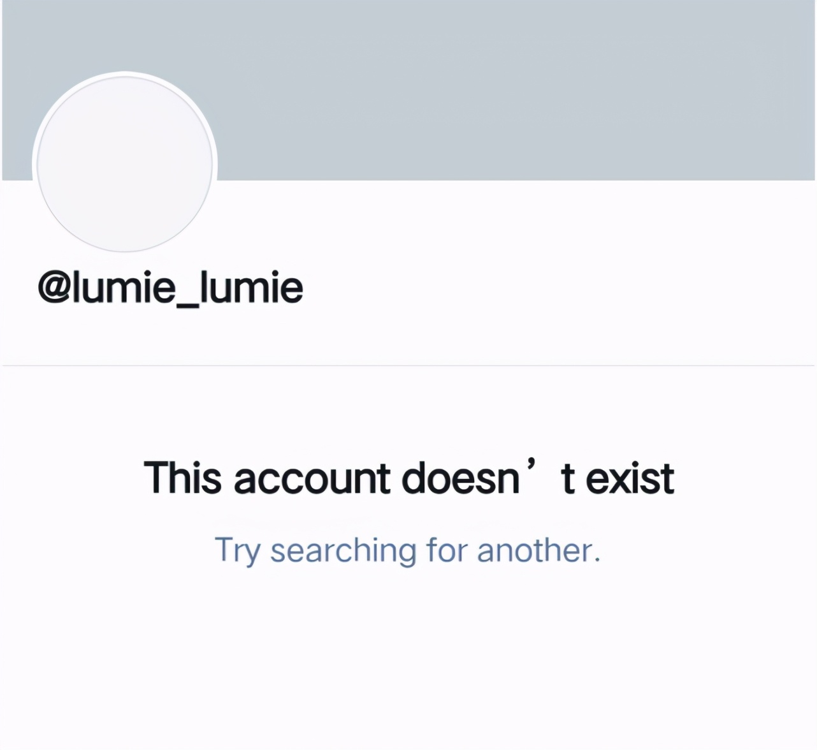Select the @lumie_lumie username handle

click(170, 288)
